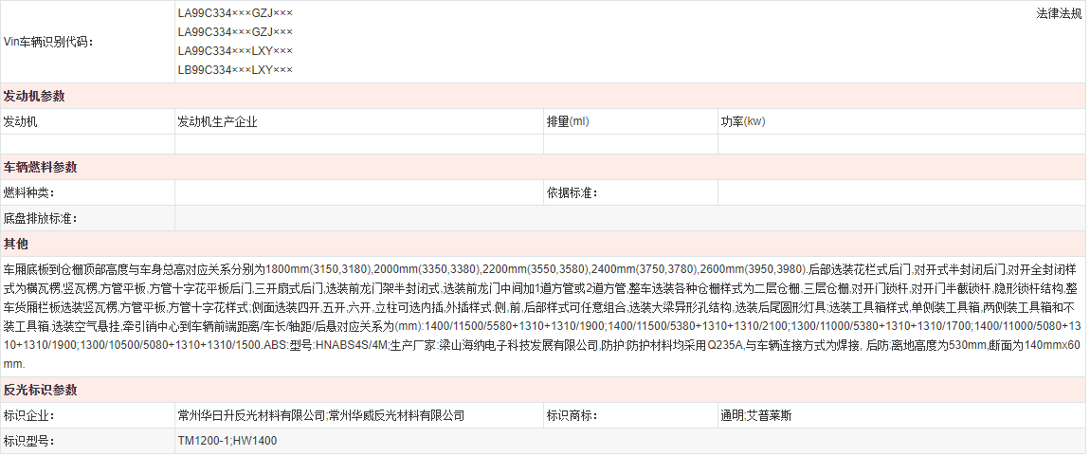Screen dimensions: 1090x456
Task: Click the 排量(ml) column header
Action: (x=568, y=122)
